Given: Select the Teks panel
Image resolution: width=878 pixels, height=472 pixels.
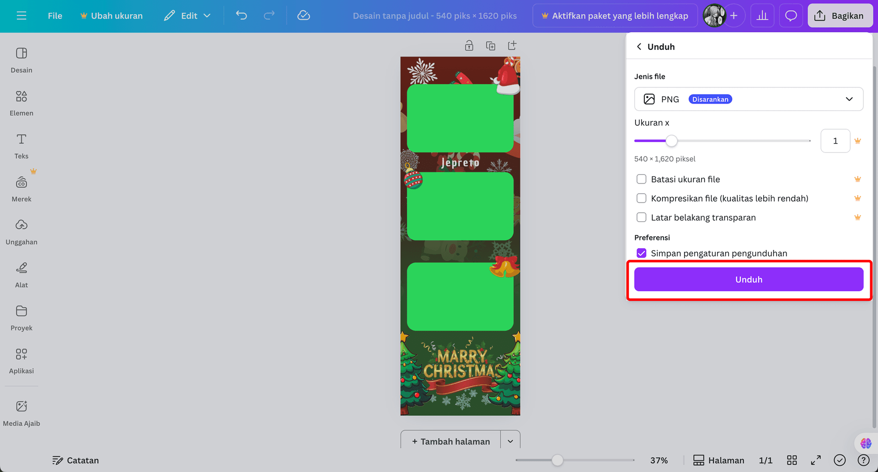Looking at the screenshot, I should (x=21, y=144).
